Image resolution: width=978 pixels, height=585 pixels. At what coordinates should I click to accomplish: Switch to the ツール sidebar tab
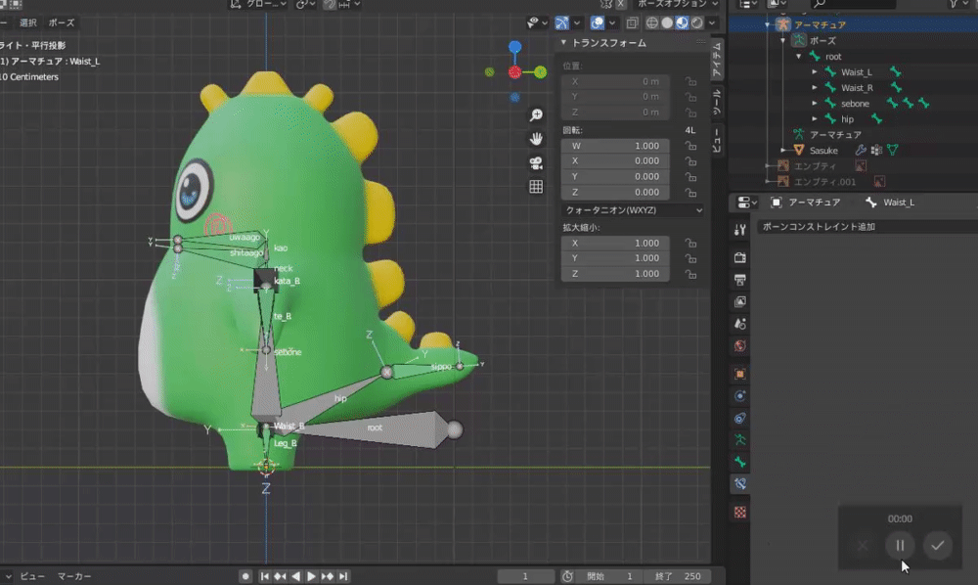click(x=716, y=99)
